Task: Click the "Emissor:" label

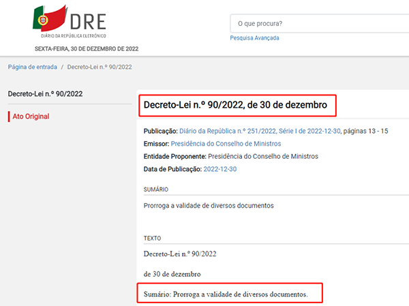Action: click(157, 144)
